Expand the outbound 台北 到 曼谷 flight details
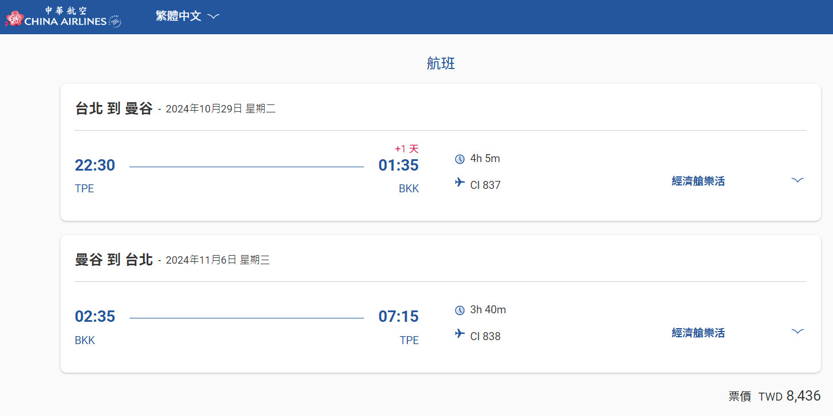The height and width of the screenshot is (416, 833). click(798, 180)
